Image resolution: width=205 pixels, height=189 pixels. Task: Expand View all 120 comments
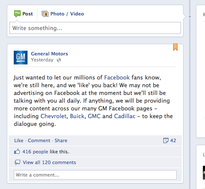pyautogui.click(x=49, y=162)
